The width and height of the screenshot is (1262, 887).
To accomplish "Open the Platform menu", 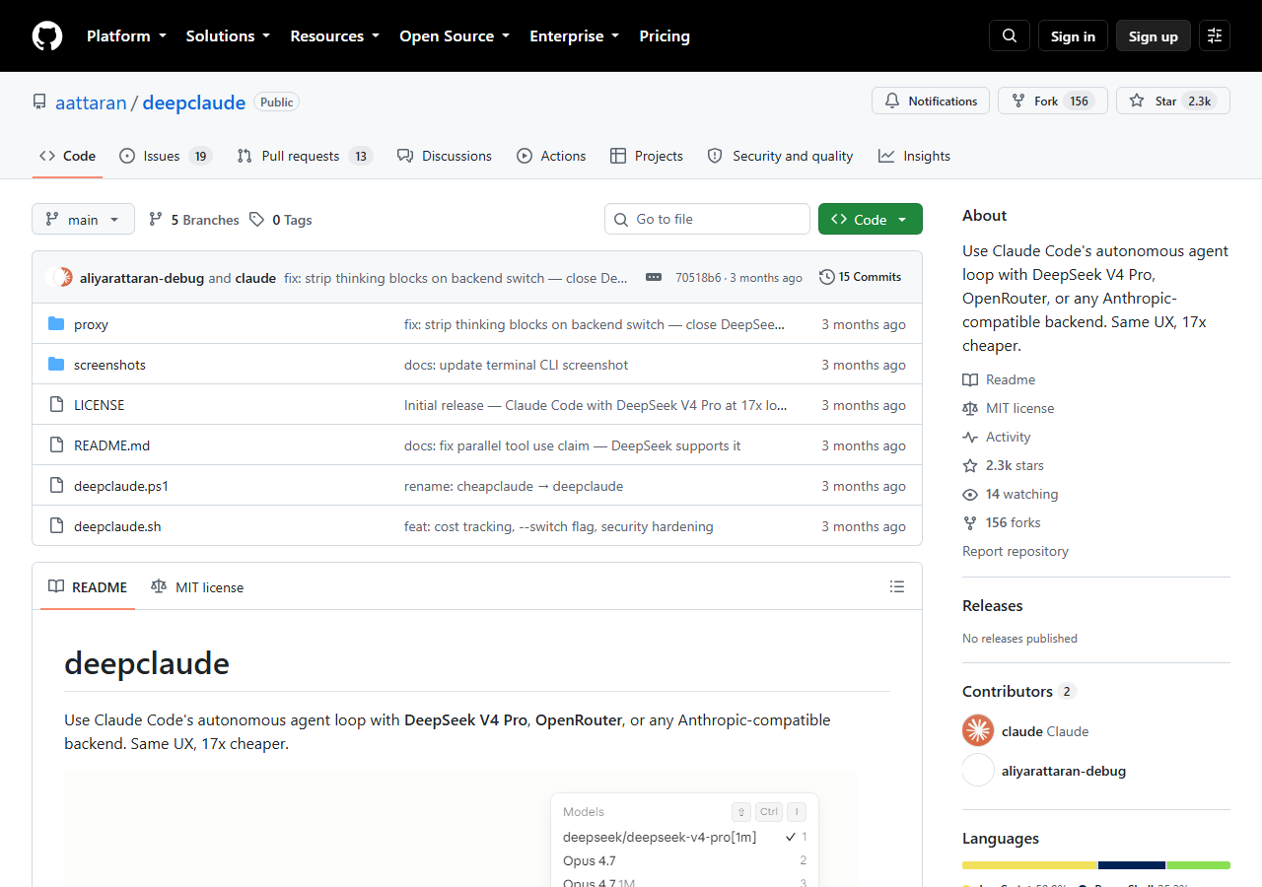I will click(x=125, y=36).
